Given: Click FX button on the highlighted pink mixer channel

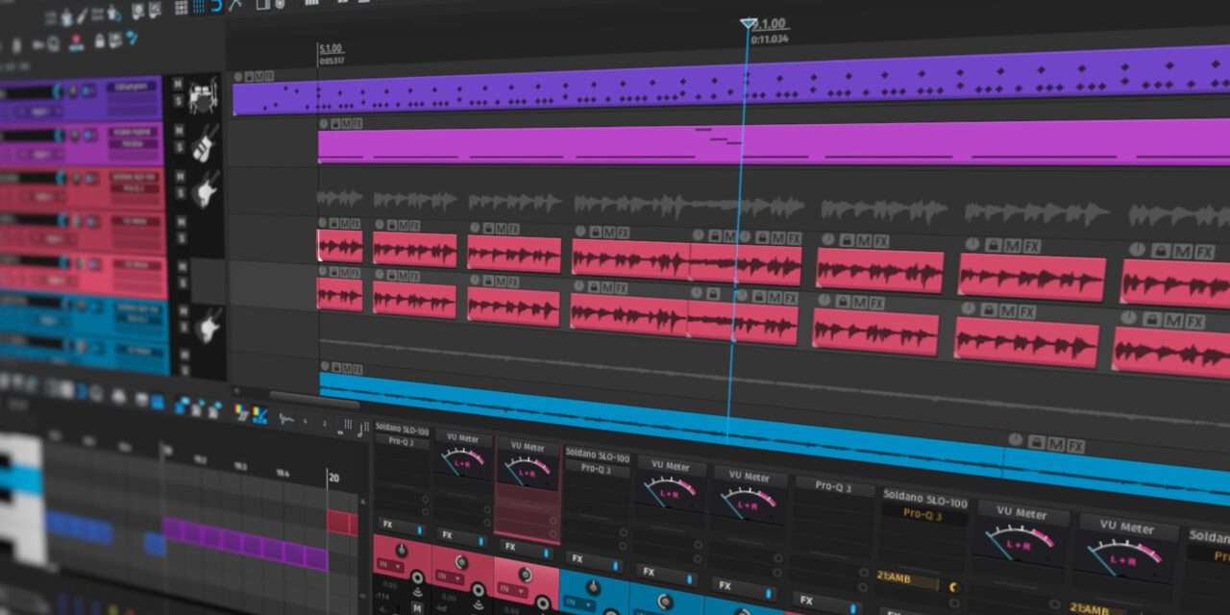Looking at the screenshot, I should pos(527,548).
